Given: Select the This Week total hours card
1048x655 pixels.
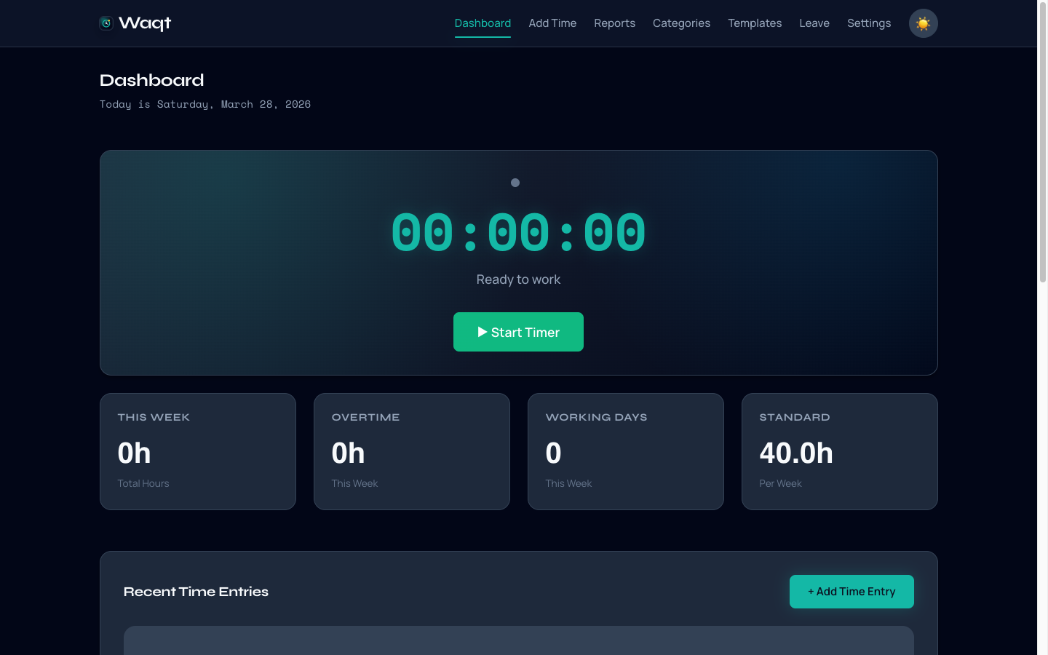Looking at the screenshot, I should tap(198, 451).
